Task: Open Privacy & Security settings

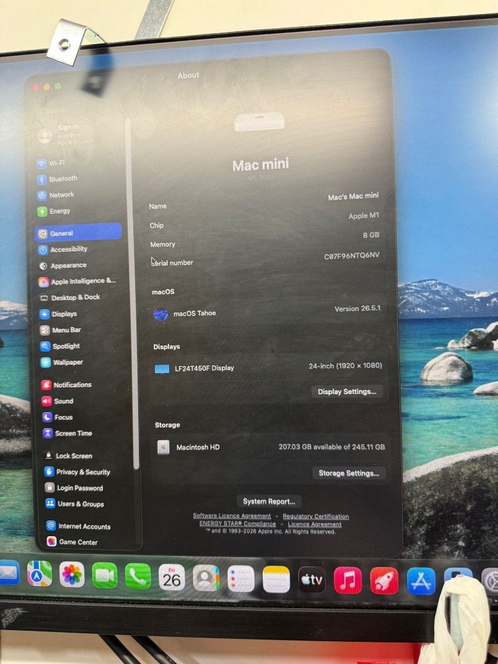Action: click(78, 472)
